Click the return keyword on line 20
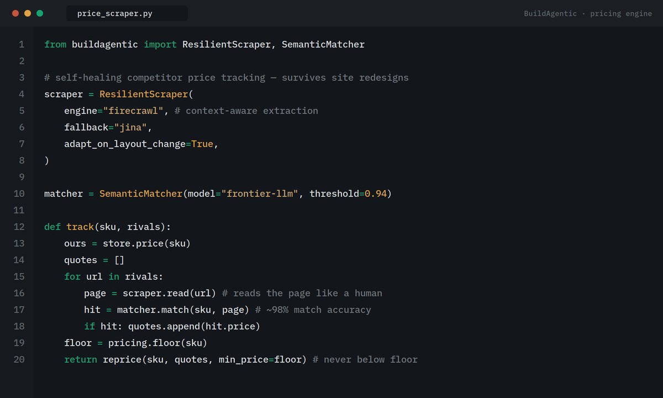663x398 pixels. pos(81,359)
